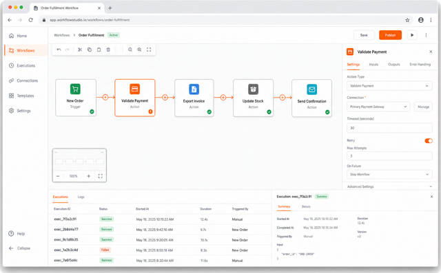
Task: Open the Error Handling tab
Action: tap(420, 65)
